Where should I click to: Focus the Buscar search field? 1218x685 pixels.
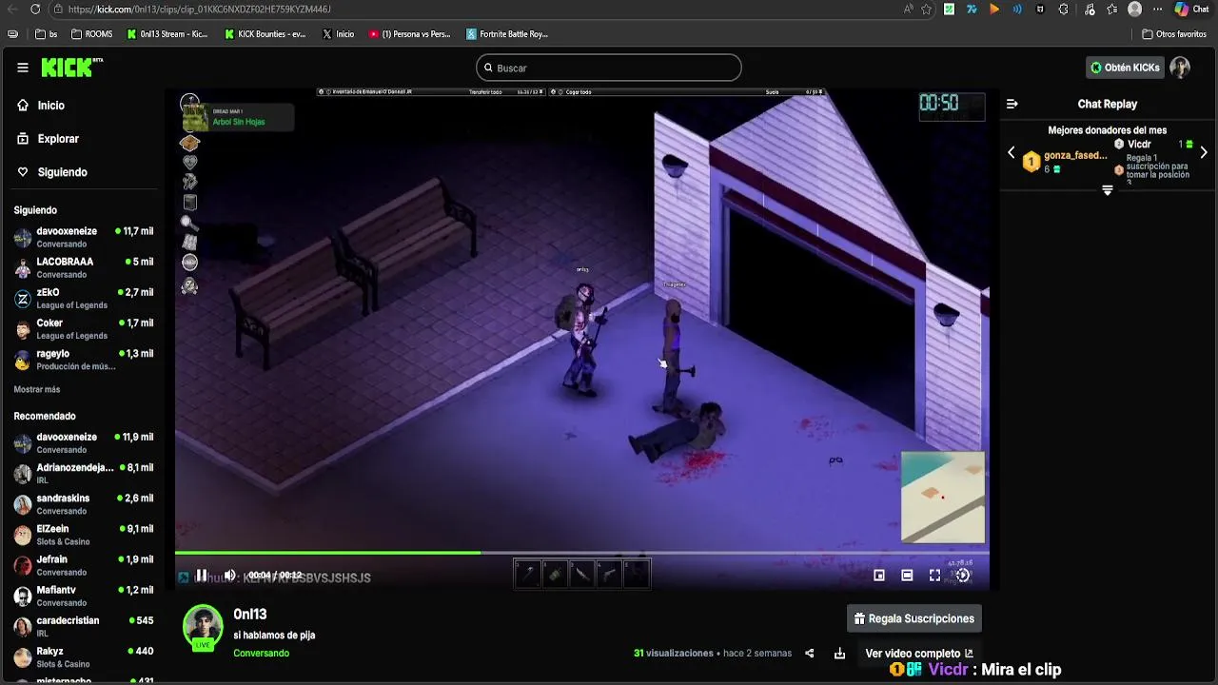pyautogui.click(x=609, y=68)
